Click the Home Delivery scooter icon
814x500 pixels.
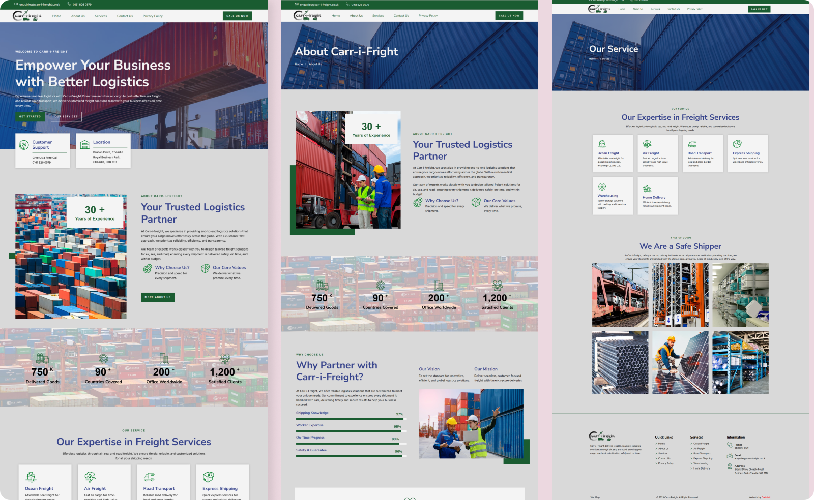(647, 189)
